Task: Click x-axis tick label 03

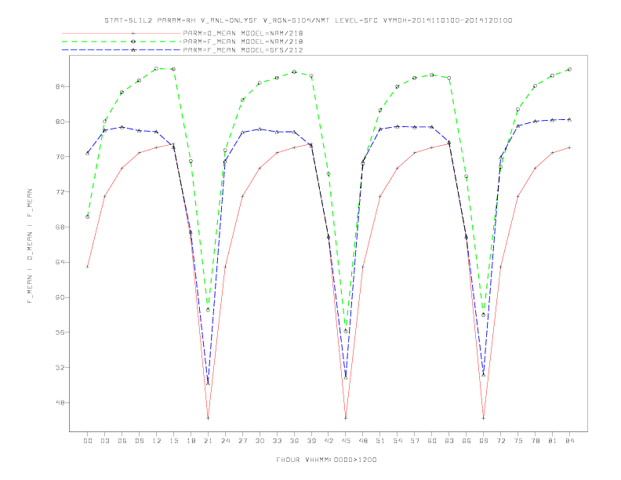Action: [x=104, y=441]
